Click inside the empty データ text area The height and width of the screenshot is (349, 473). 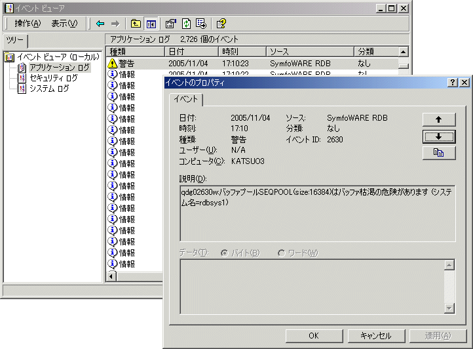pyautogui.click(x=312, y=287)
